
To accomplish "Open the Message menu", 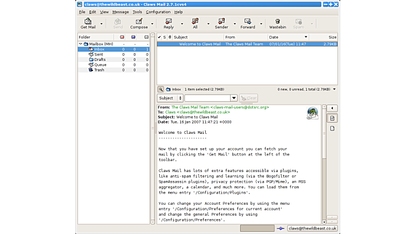I will point(121,12).
